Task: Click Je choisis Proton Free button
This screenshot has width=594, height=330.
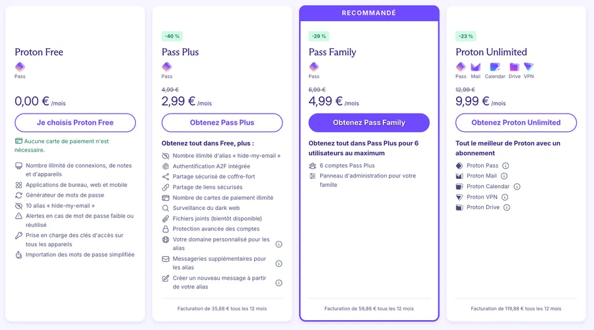Action: tap(75, 123)
